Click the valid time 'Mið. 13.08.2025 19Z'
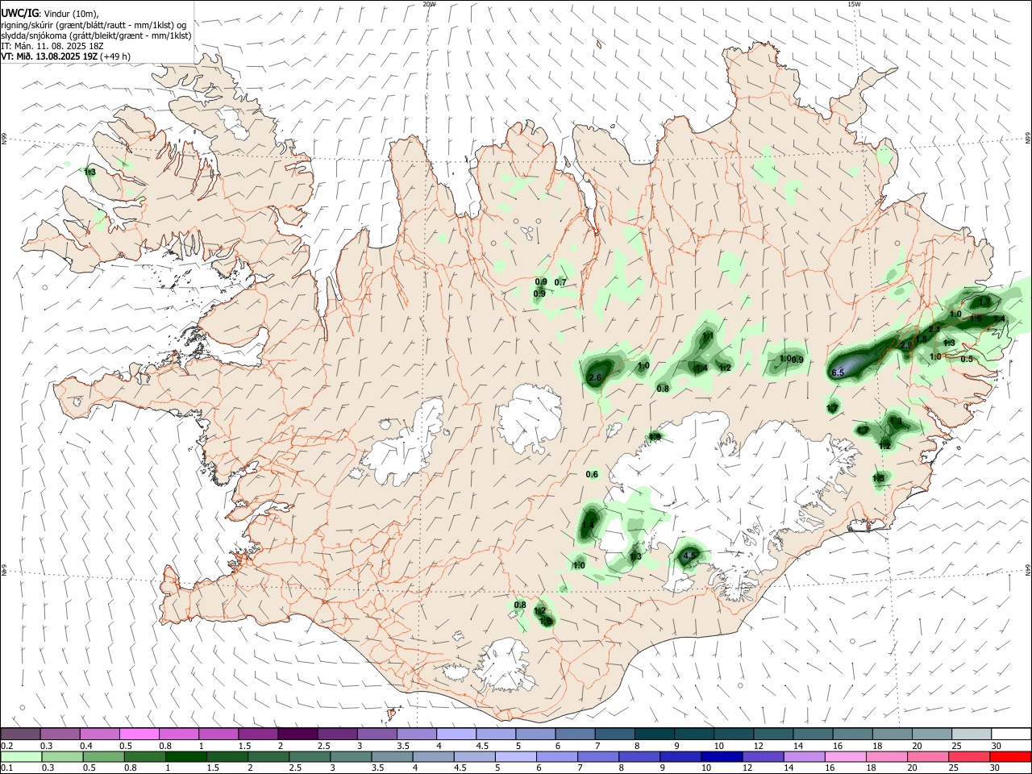This screenshot has width=1032, height=774. 57,56
